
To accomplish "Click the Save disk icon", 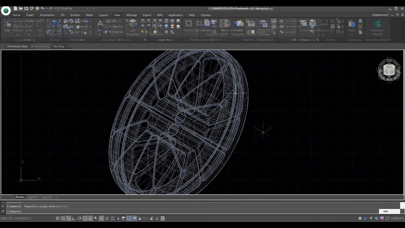I will click(x=26, y=8).
